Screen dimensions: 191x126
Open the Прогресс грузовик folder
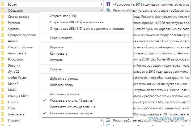point(22,35)
